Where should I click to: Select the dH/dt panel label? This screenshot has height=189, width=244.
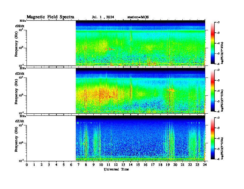pyautogui.click(x=20, y=26)
